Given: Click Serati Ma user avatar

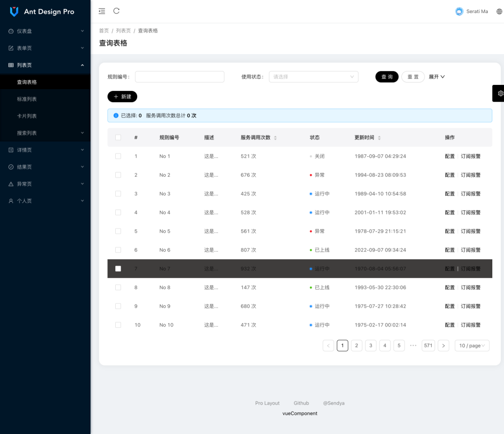Looking at the screenshot, I should coord(459,12).
